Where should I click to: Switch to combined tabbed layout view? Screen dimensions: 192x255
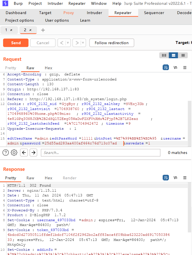coord(183,55)
